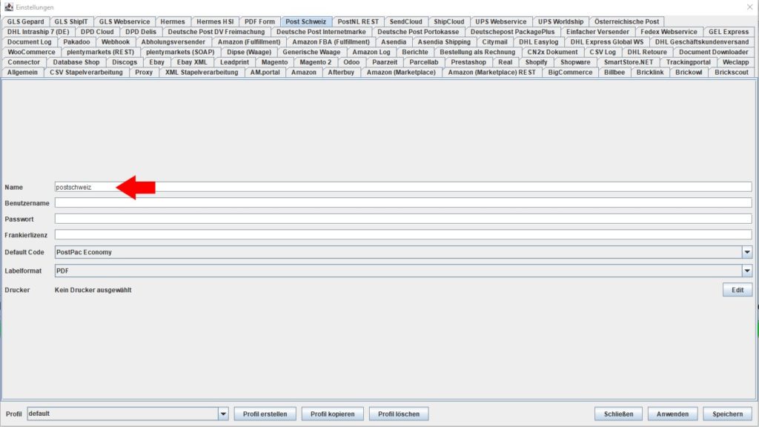Switch to the ShipCloud tab
This screenshot has height=427, width=759.
448,21
